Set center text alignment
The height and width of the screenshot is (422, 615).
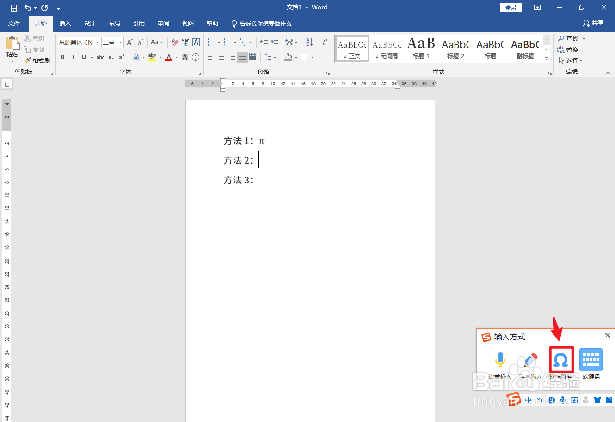pyautogui.click(x=221, y=57)
